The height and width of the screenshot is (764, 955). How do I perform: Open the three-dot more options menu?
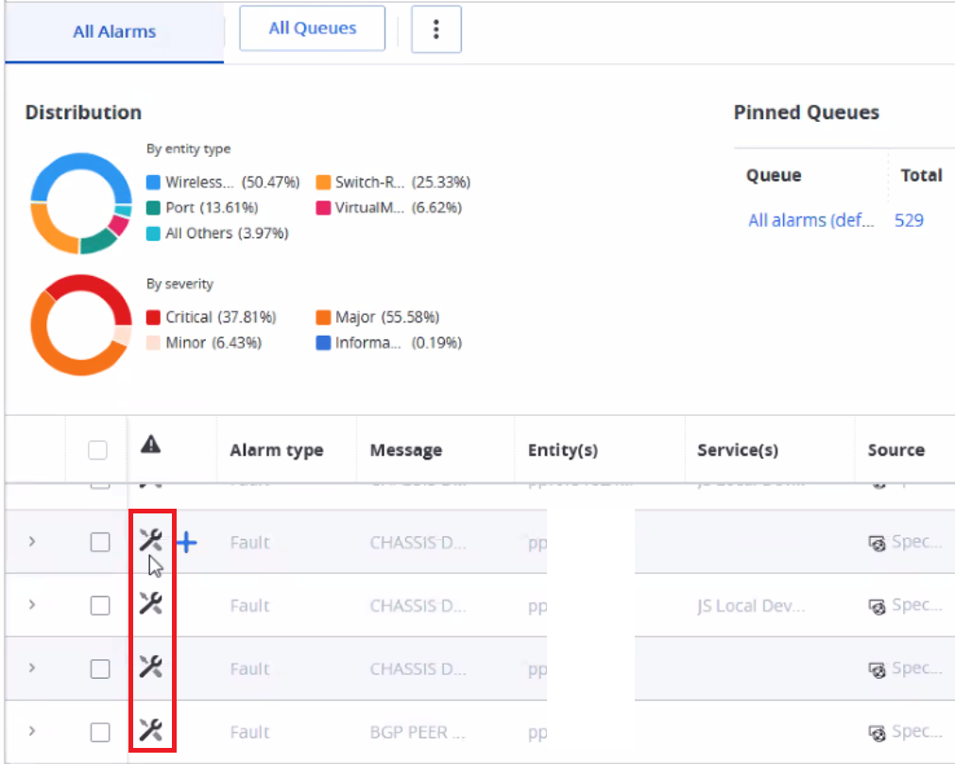(x=436, y=29)
